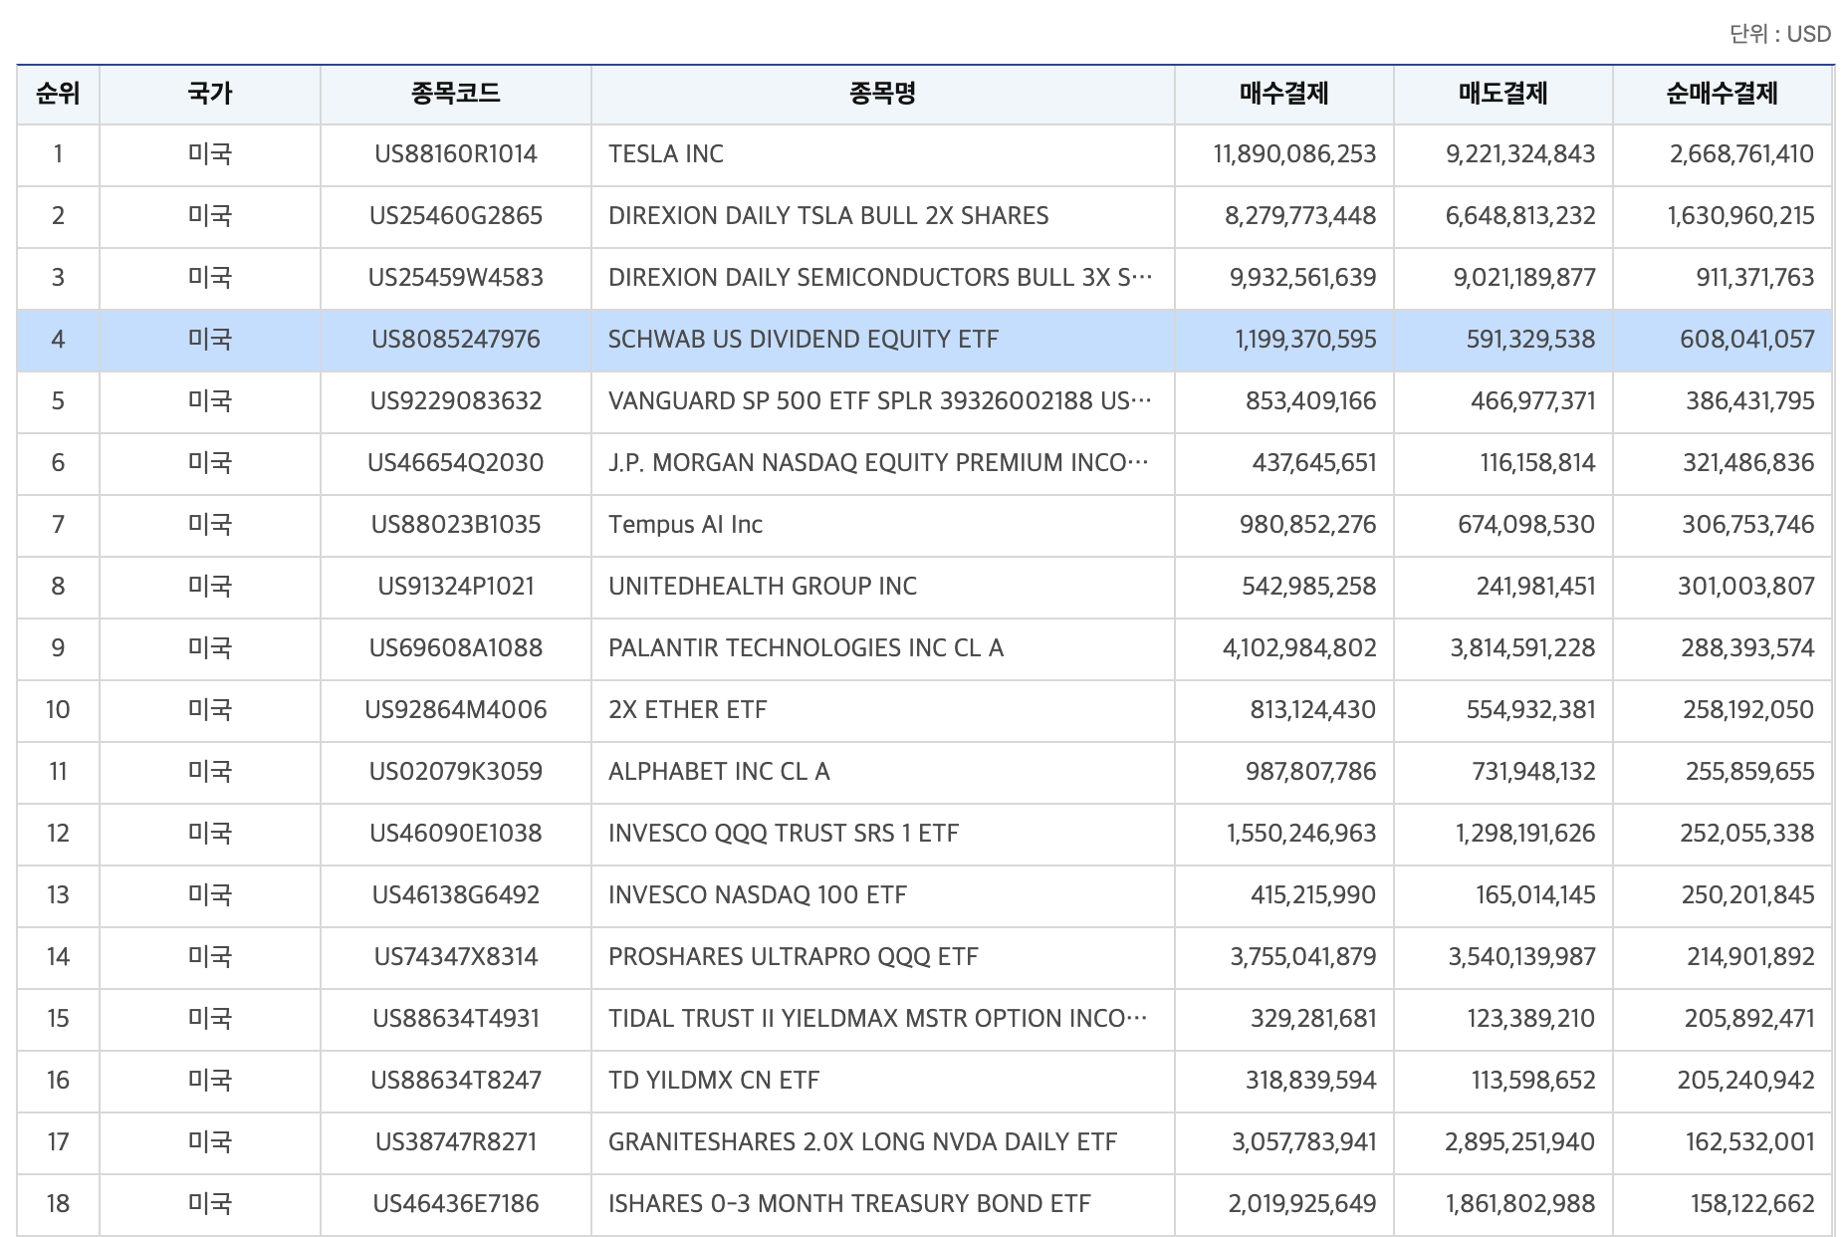Click the 종목명 column header
Image resolution: width=1846 pixels, height=1237 pixels.
point(882,95)
